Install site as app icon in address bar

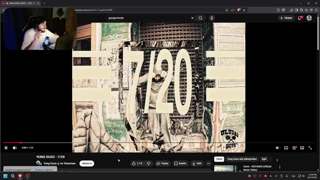[227, 10]
